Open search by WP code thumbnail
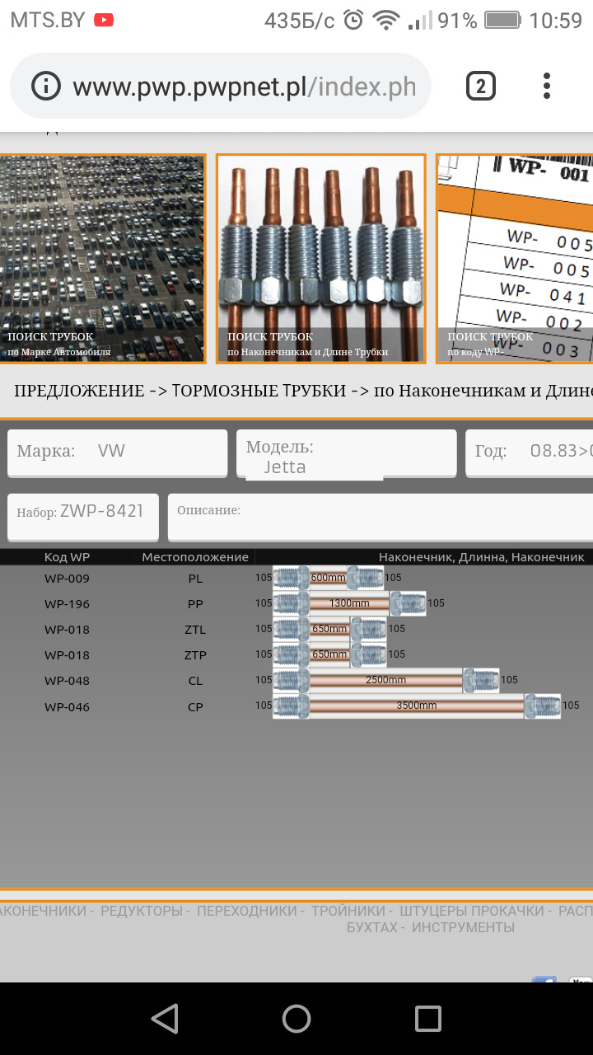This screenshot has height=1055, width=593. point(515,259)
